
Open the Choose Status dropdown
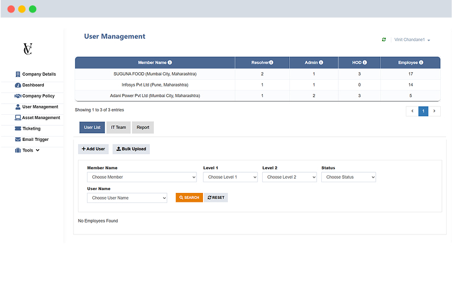pyautogui.click(x=348, y=177)
